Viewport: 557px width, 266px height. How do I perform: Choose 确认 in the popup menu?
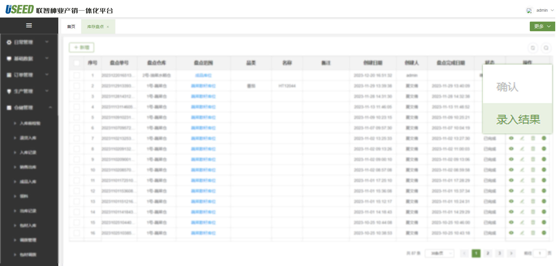507,87
